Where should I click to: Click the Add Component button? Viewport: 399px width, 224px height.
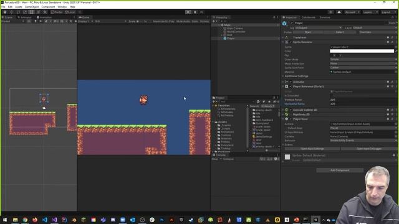point(340,170)
